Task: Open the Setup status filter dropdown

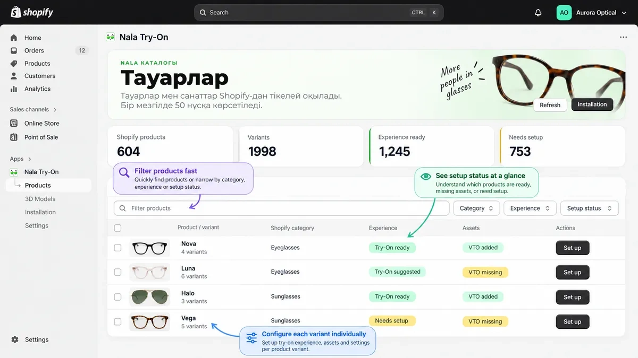Action: (590, 208)
